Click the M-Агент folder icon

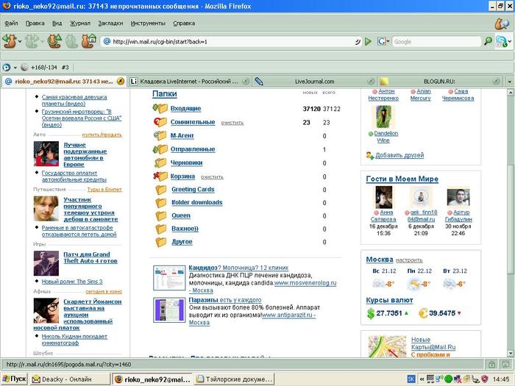click(160, 135)
